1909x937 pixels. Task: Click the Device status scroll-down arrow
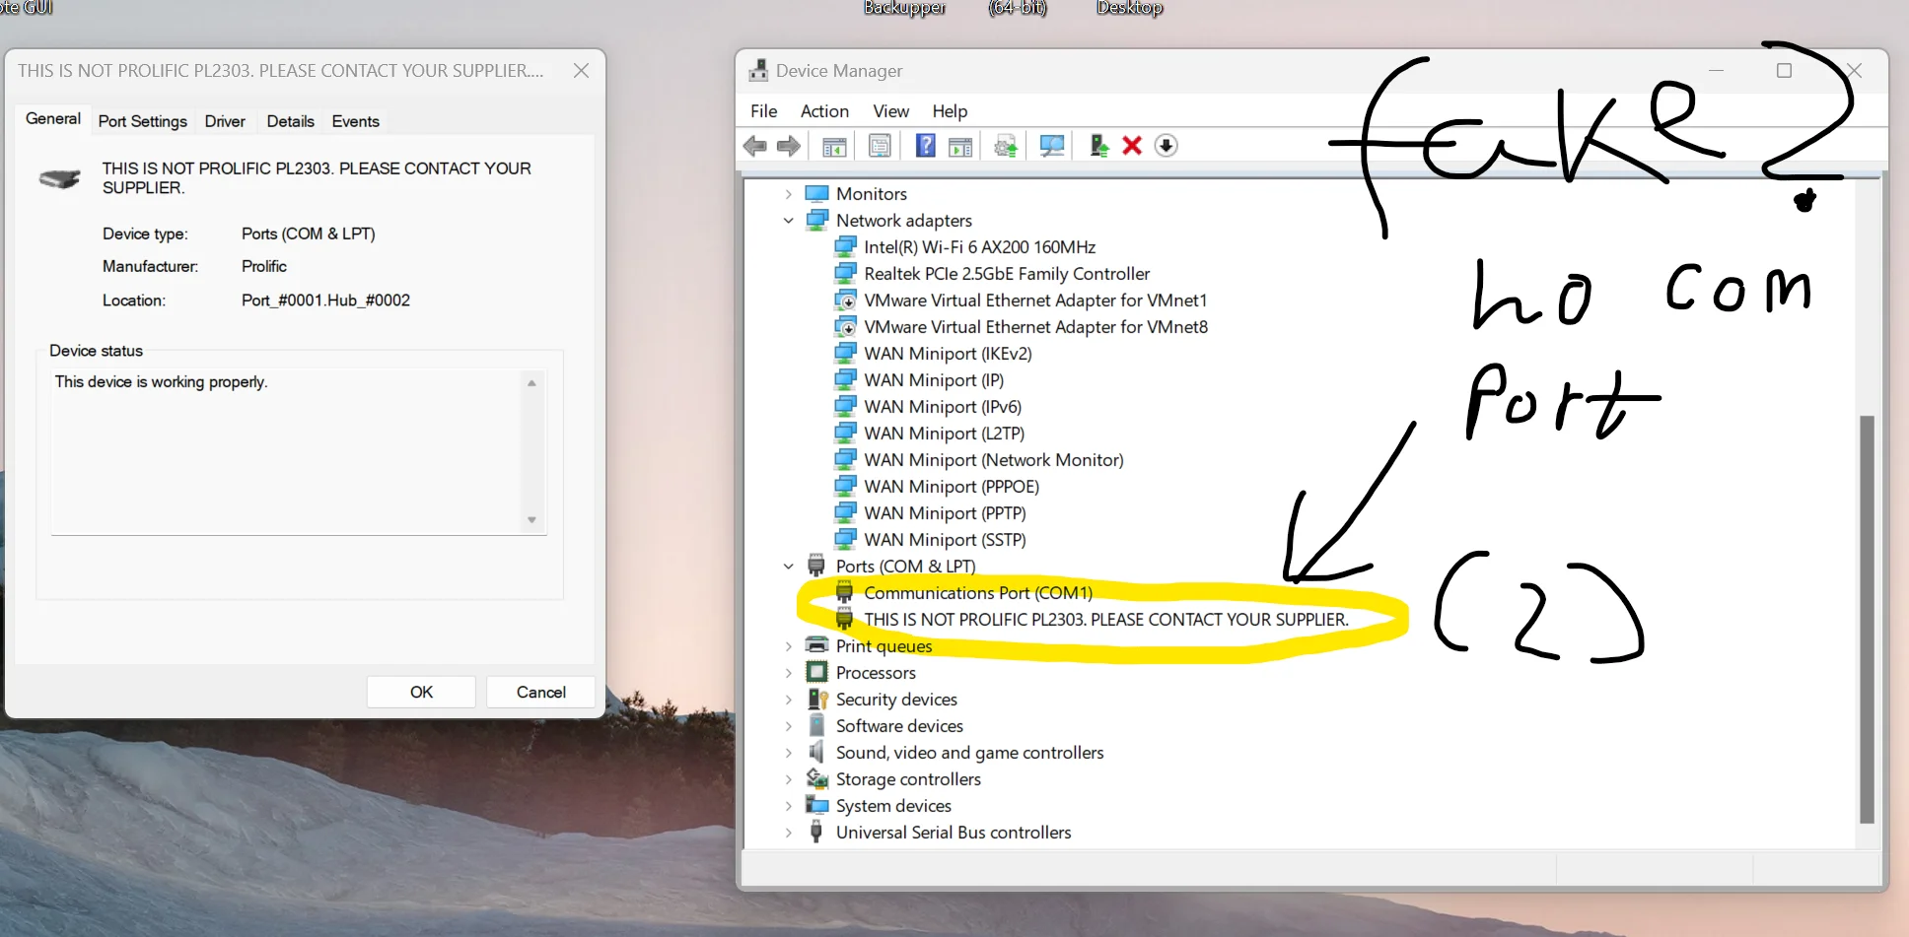click(531, 519)
